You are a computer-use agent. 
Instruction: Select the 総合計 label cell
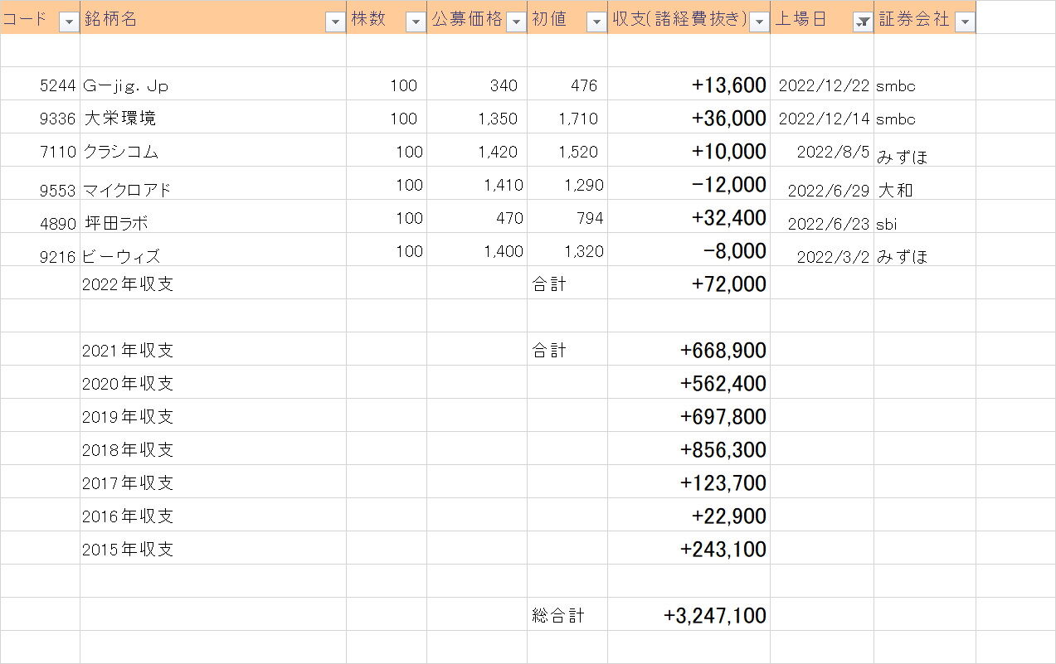click(x=567, y=614)
